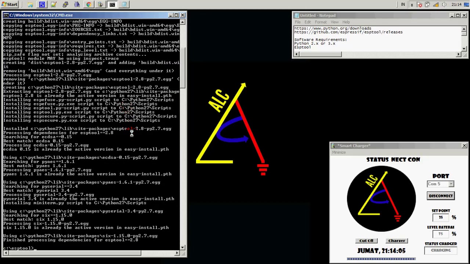The width and height of the screenshot is (470, 264).
Task: Click the Show Desktop tray button
Action: pyautogui.click(x=467, y=4)
